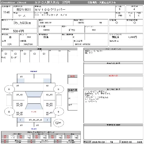Screen dimensions: 144x144
Task: Click the "Condition Check" title text
Action: [13, 3]
